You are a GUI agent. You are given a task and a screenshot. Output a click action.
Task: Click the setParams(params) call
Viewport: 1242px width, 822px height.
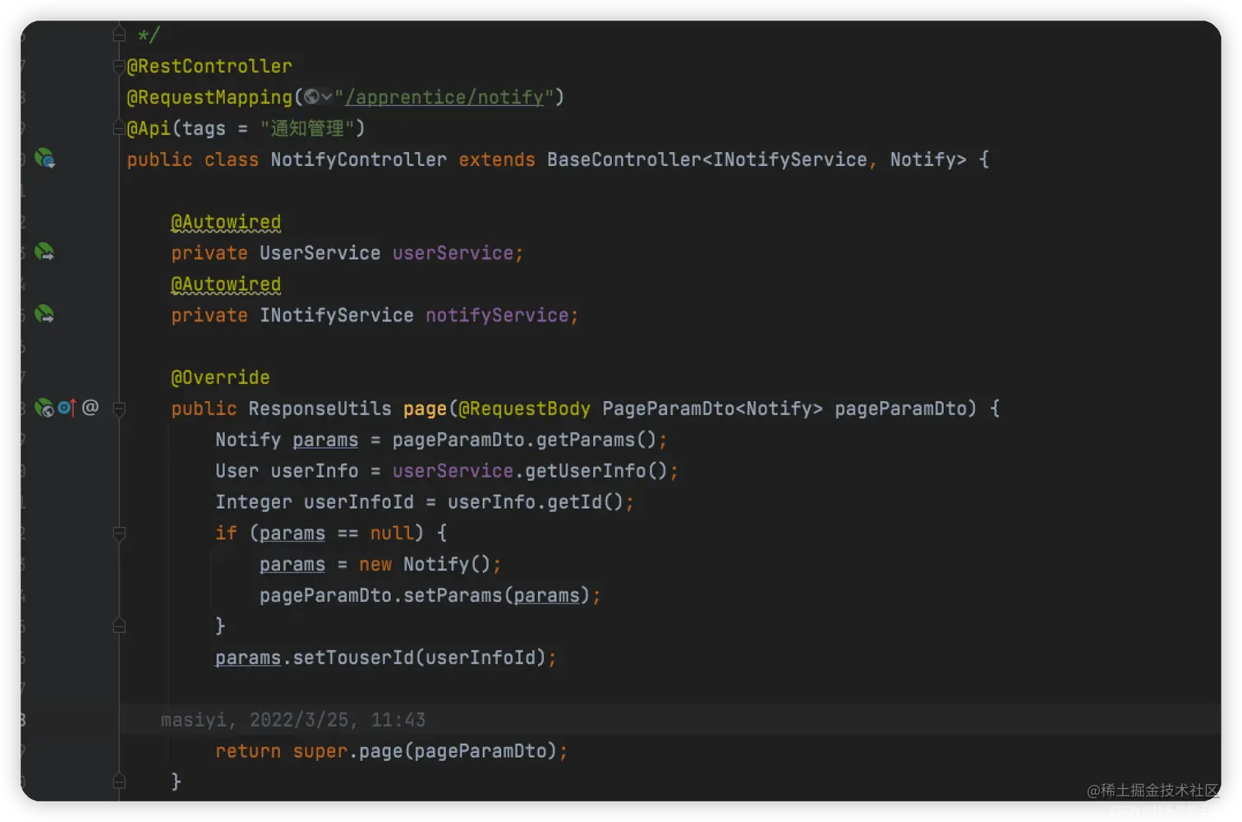[496, 596]
